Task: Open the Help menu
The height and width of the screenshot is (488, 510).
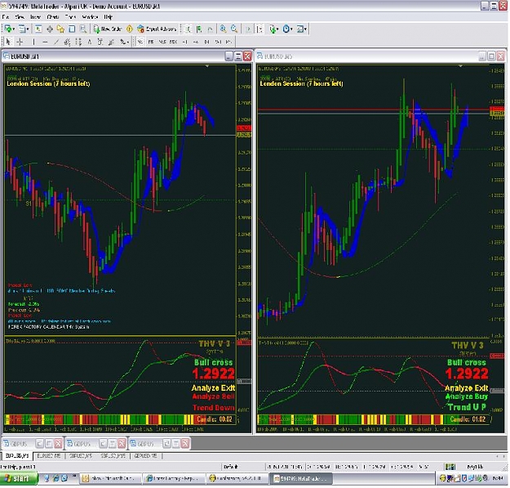Action: tap(108, 16)
